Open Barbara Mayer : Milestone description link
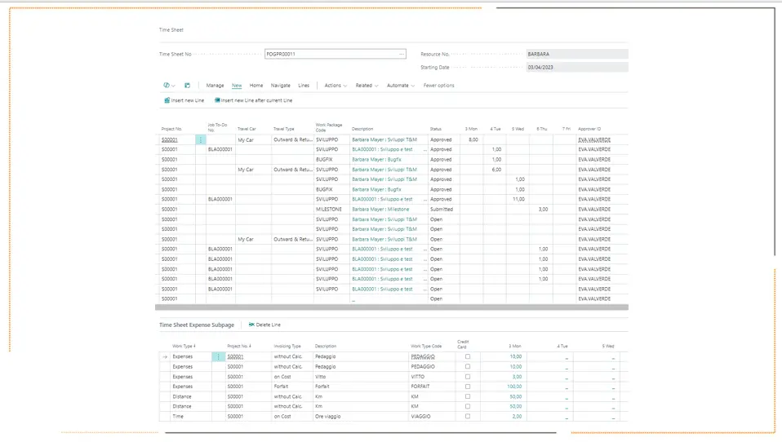Viewport: 782px width, 442px height. pyautogui.click(x=380, y=210)
